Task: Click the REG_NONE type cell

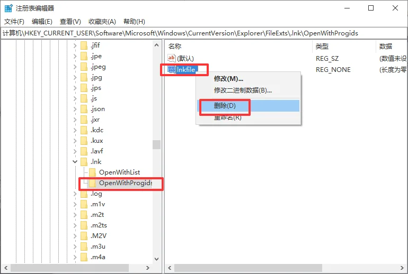Action: [x=333, y=70]
